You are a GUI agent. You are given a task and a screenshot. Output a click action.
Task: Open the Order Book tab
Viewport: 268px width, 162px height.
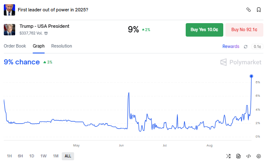pos(15,46)
